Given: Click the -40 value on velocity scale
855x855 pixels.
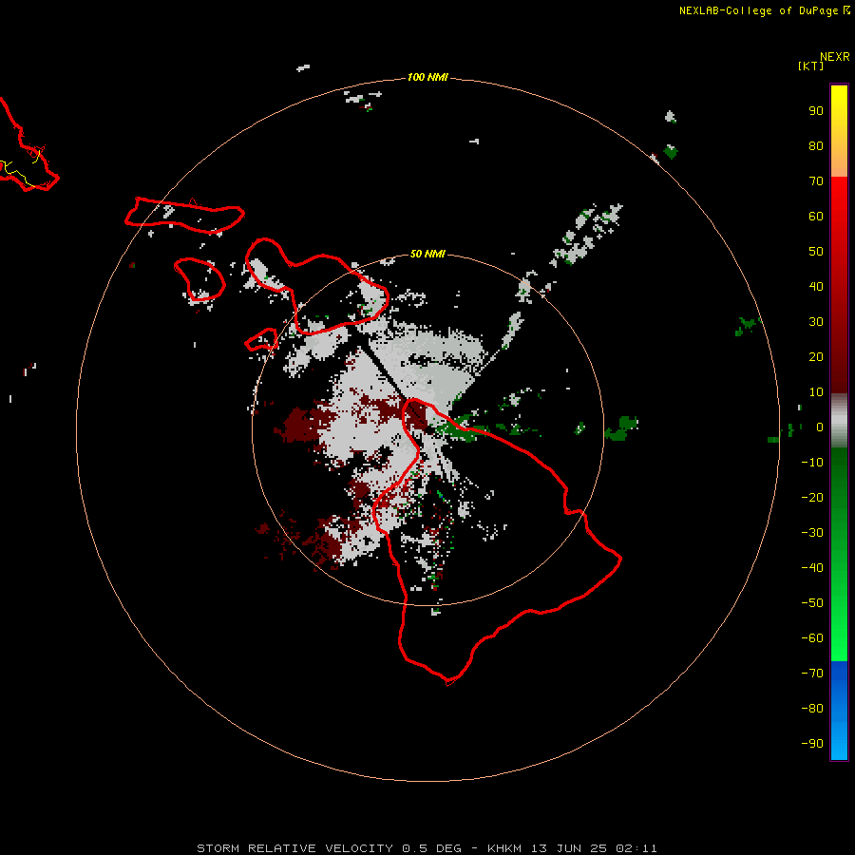Looking at the screenshot, I should (812, 568).
